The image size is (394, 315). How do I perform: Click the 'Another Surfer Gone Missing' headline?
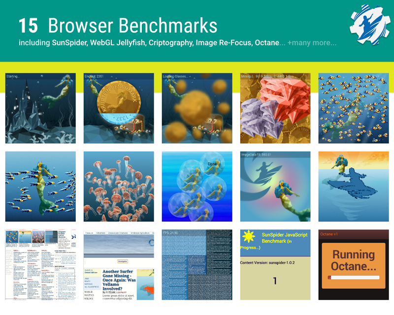(119, 280)
